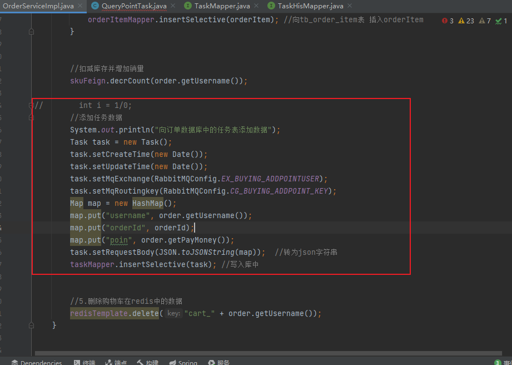The image size is (512, 365).
Task: Open the Spring tool window
Action: (x=183, y=362)
